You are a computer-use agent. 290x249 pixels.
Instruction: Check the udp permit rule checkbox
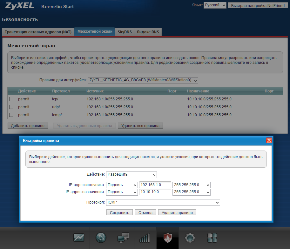pos(11,107)
